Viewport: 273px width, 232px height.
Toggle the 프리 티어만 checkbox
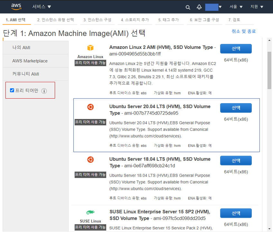pos(12,90)
